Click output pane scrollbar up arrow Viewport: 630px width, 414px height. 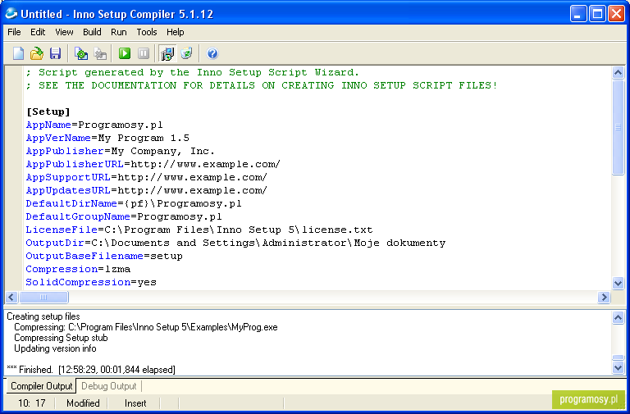click(x=618, y=317)
